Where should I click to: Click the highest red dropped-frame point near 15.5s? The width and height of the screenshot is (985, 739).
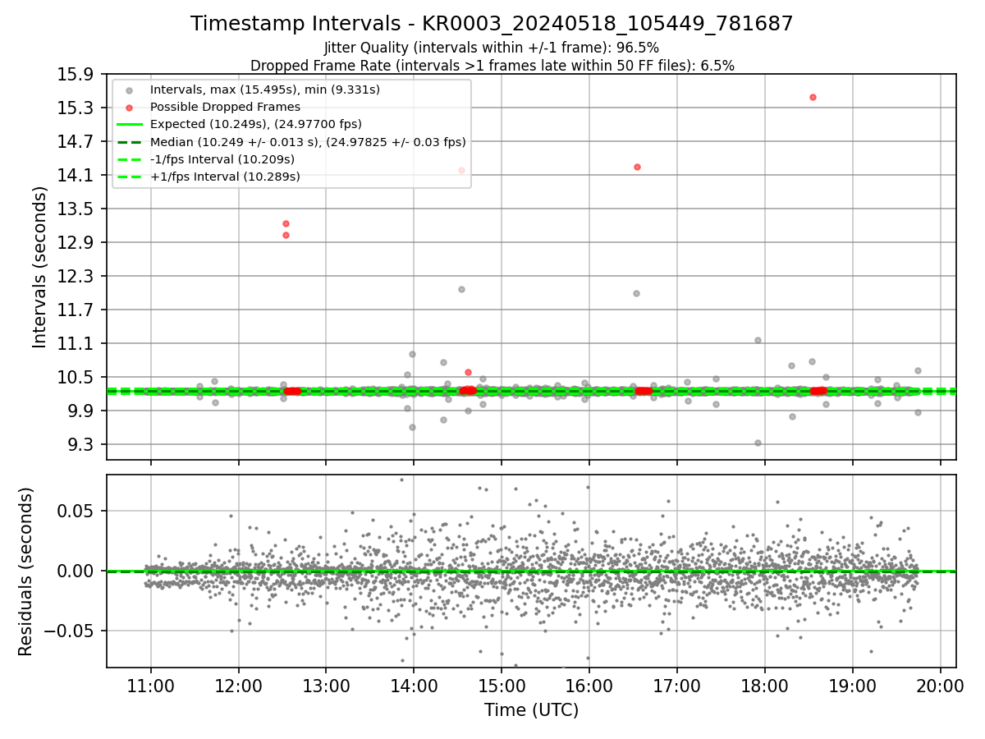pyautogui.click(x=813, y=97)
